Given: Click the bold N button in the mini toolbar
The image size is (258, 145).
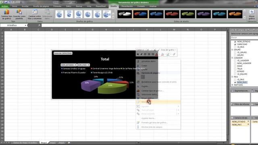Looking at the screenshot, I should (138, 54).
